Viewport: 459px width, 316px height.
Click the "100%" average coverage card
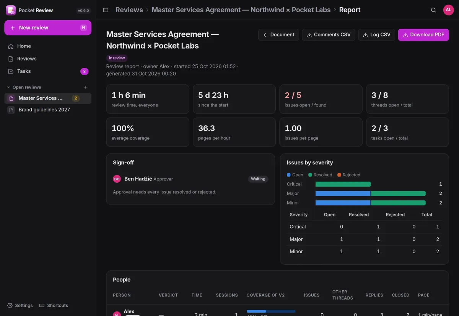(148, 132)
